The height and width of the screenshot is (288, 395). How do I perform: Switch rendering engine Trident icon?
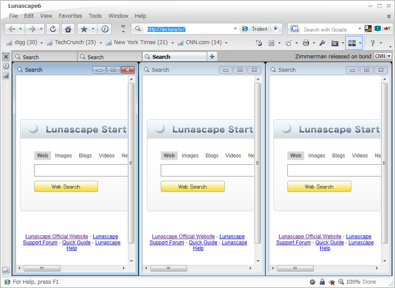click(x=245, y=29)
